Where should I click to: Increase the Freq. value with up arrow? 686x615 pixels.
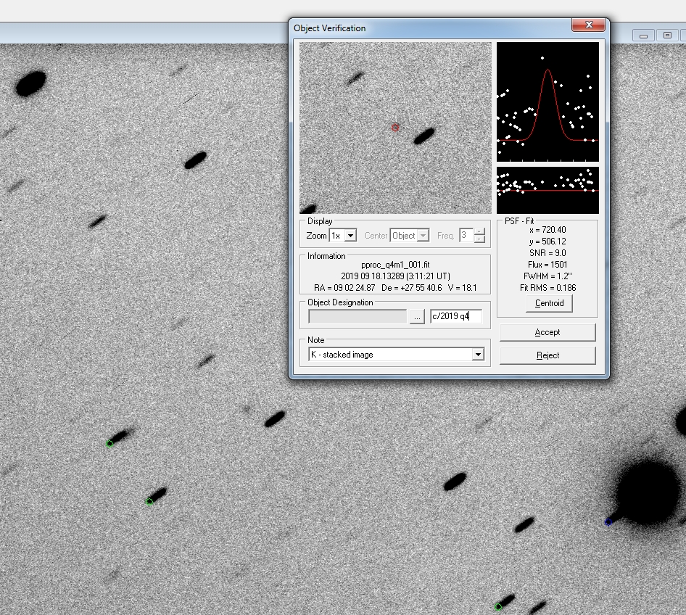[479, 232]
